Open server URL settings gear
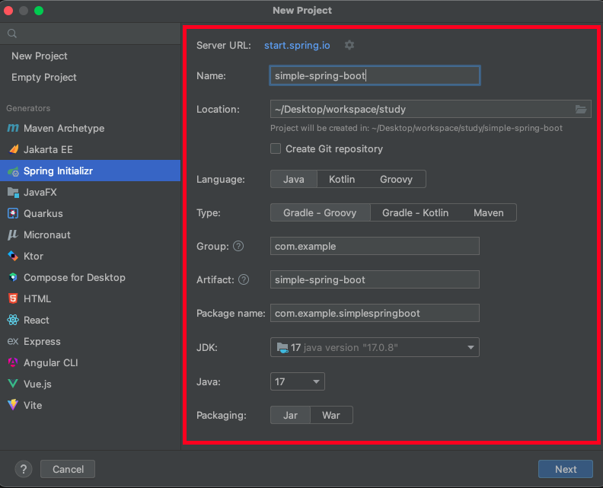 tap(349, 45)
